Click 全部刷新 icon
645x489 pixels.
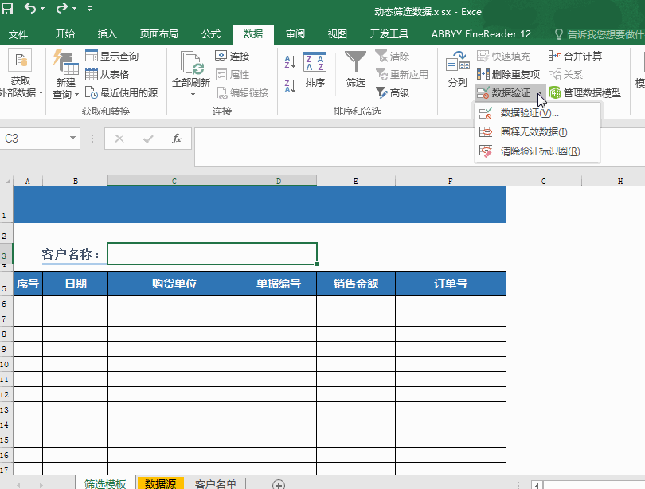(191, 65)
